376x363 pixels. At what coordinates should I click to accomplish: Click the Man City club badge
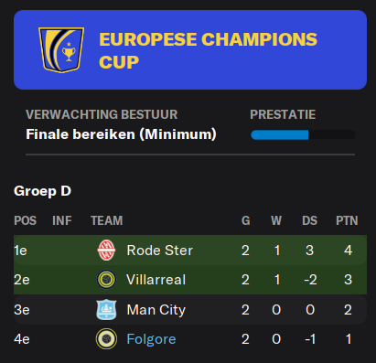106,310
